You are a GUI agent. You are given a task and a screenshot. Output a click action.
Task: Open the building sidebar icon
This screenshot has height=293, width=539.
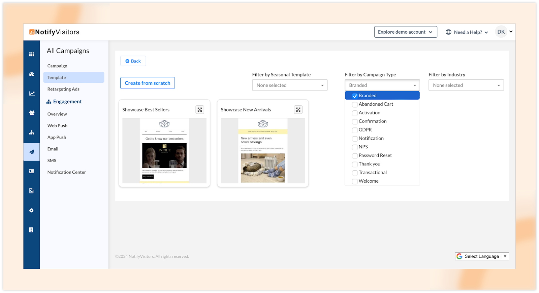(31, 230)
